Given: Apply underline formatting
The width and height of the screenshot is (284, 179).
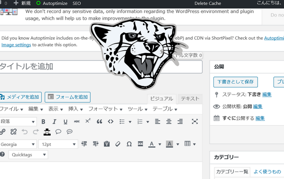Looking at the screenshot, I should (66, 121).
